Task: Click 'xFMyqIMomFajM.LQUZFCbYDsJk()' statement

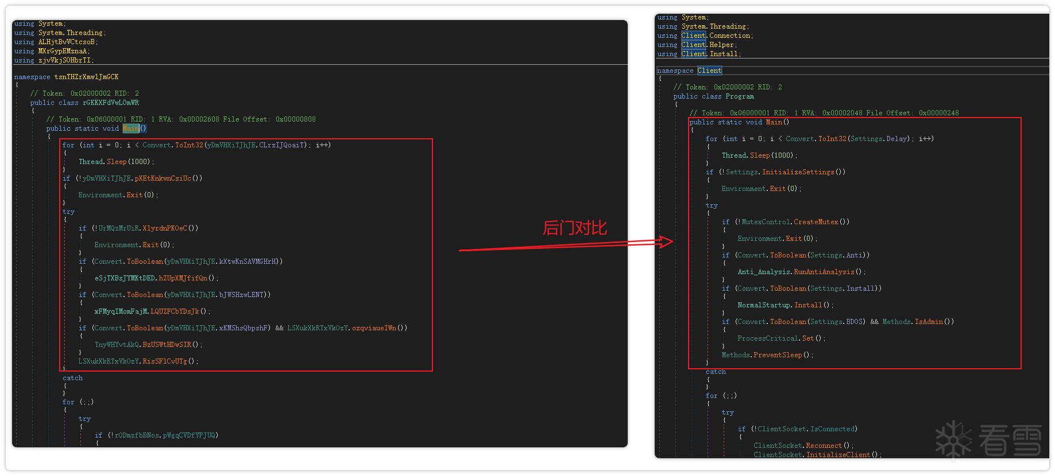Action: (x=153, y=311)
